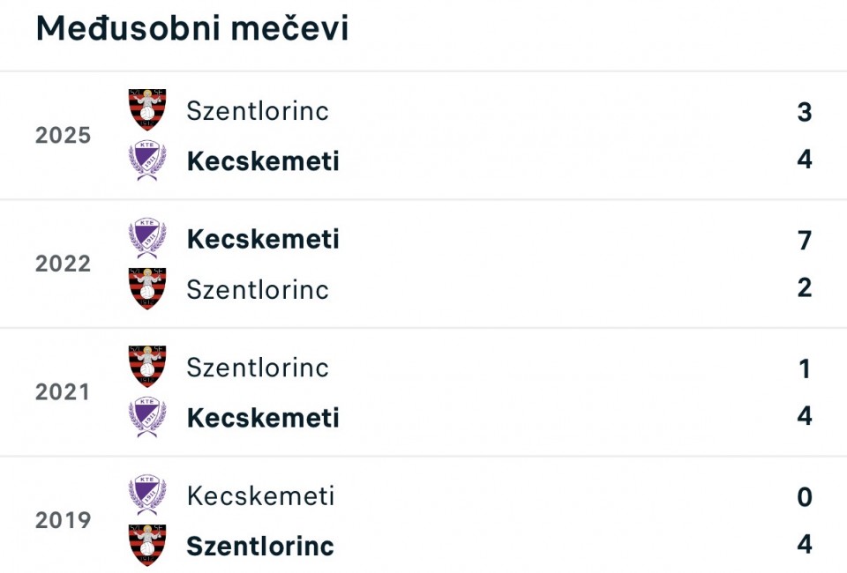Image resolution: width=847 pixels, height=573 pixels.
Task: Select the 2021 year label
Action: 63,392
